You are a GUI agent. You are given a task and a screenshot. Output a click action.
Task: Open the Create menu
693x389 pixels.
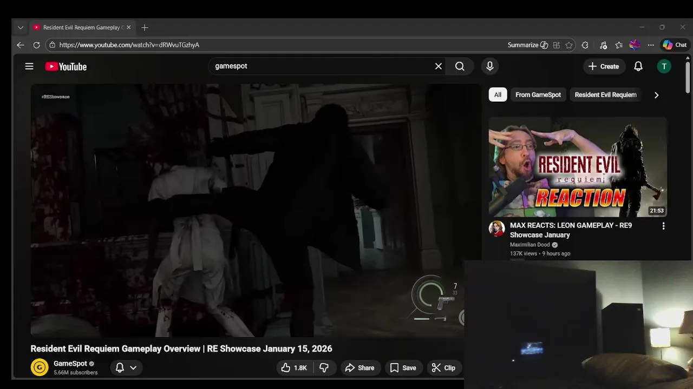coord(604,66)
